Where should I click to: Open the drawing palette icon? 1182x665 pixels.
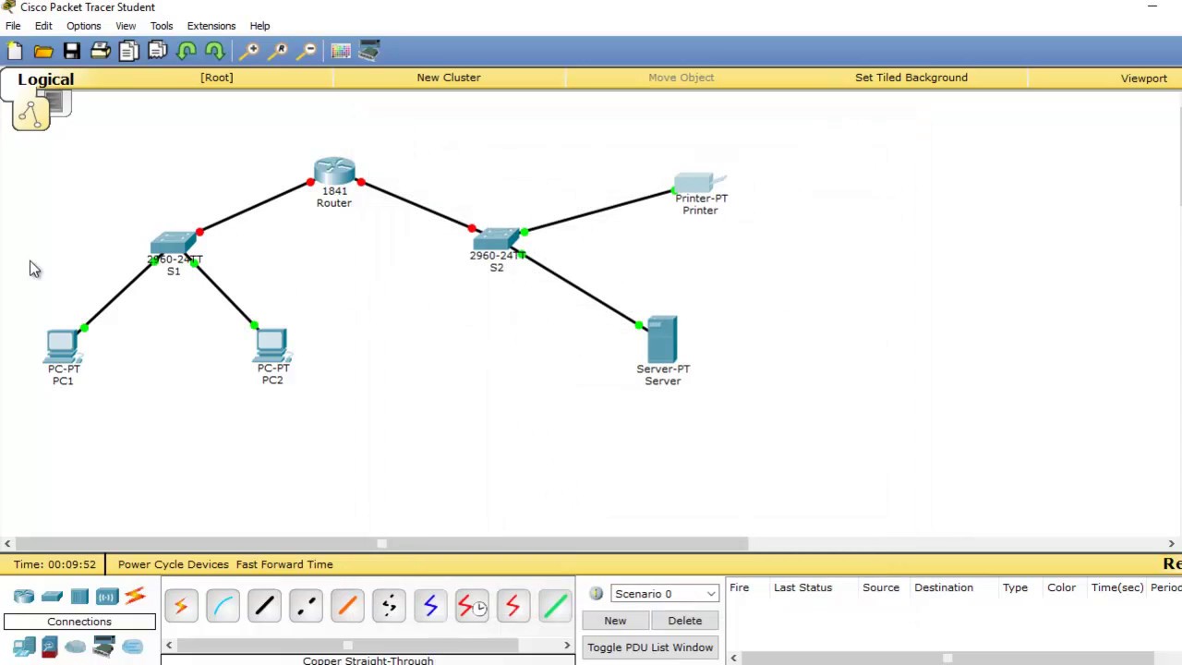(x=341, y=51)
